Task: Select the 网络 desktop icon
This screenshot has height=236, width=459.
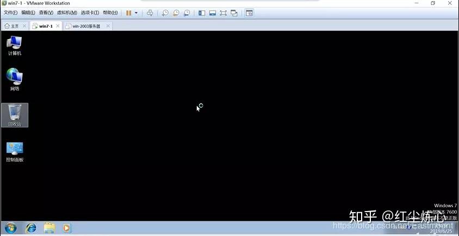Action: [x=15, y=79]
